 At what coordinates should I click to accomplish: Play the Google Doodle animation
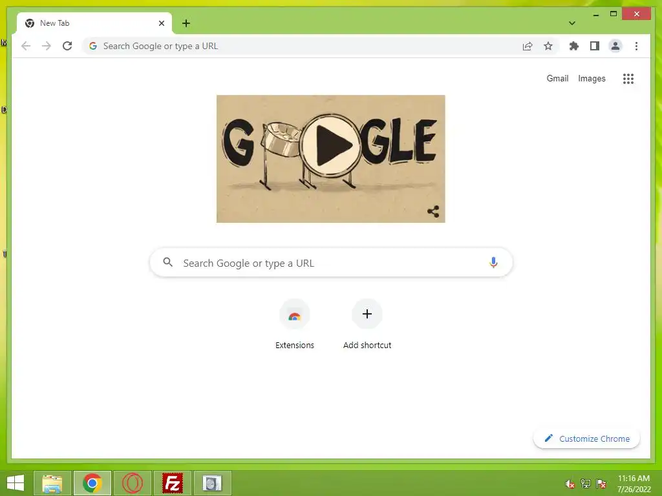(x=331, y=145)
